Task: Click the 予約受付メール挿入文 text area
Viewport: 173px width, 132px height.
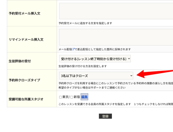Action: pos(116,11)
